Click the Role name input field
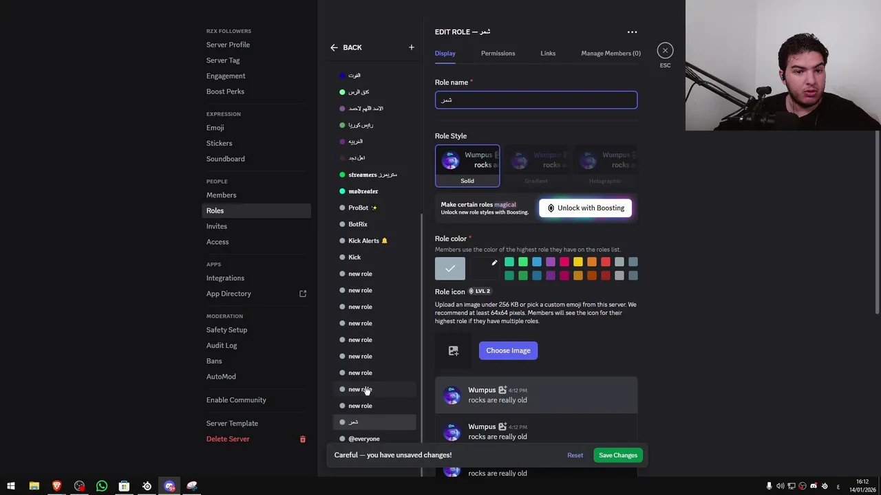 pos(536,100)
